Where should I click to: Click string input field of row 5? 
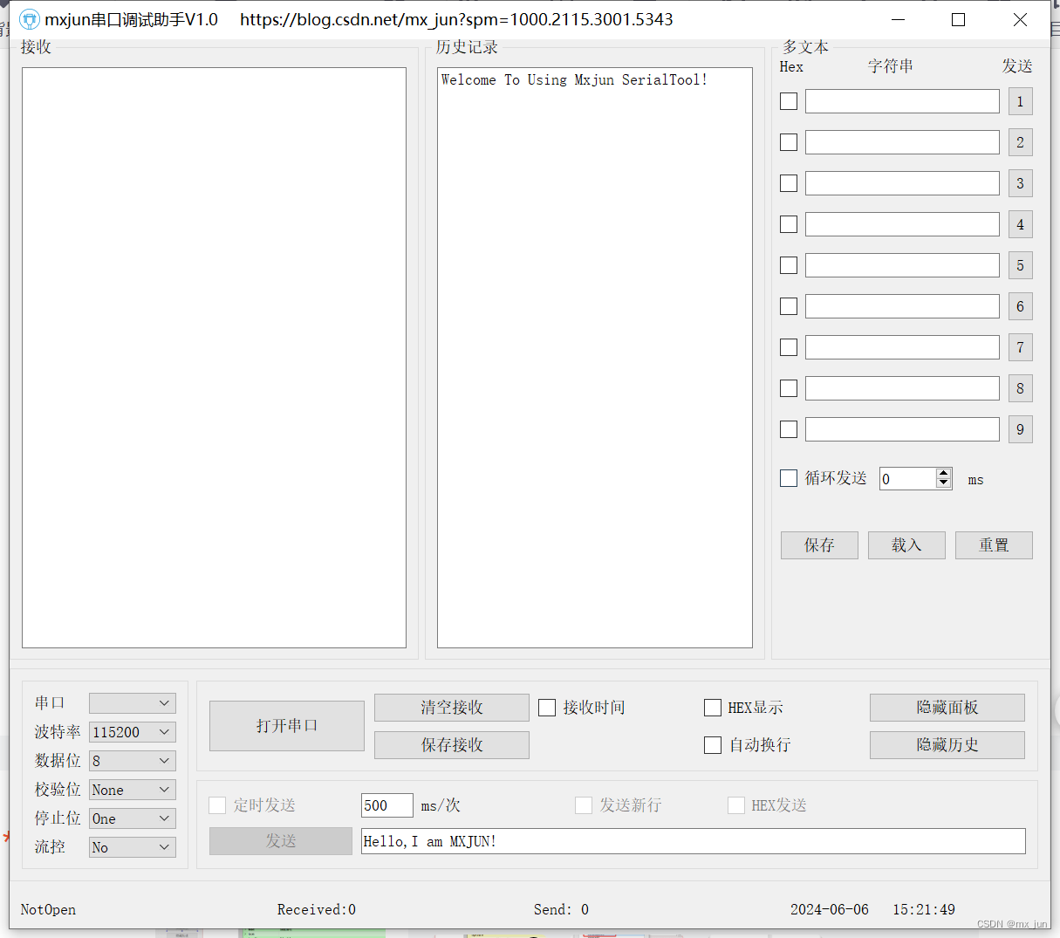click(902, 265)
